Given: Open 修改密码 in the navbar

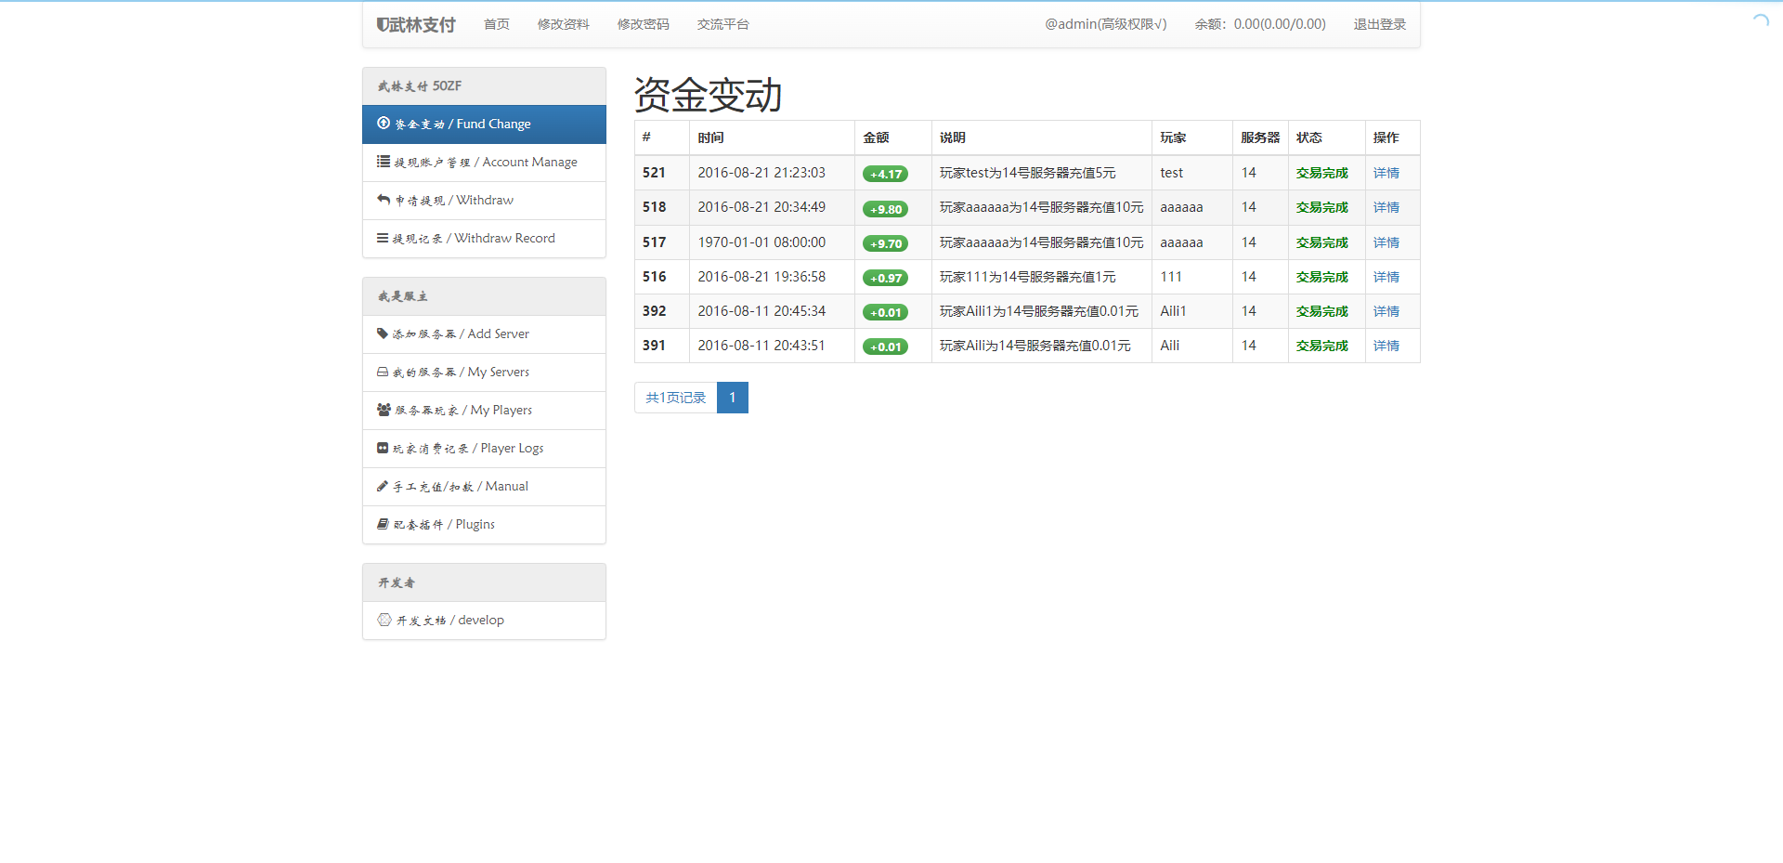Looking at the screenshot, I should point(644,24).
